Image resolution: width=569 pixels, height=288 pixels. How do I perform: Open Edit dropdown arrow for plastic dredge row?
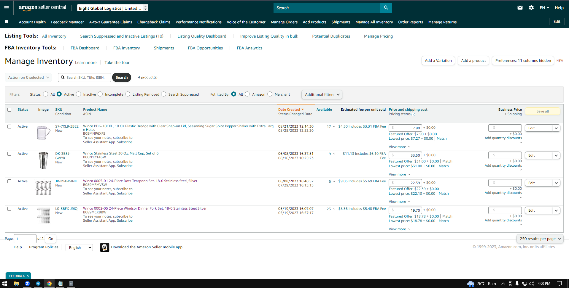coord(556,128)
